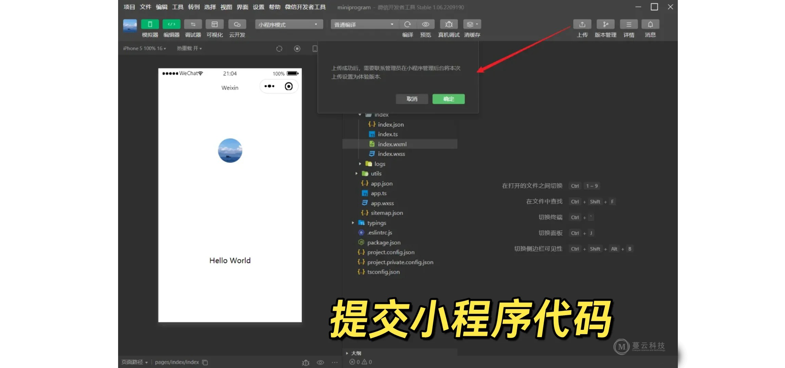
Task: Open the 详情 details panel
Action: click(629, 24)
